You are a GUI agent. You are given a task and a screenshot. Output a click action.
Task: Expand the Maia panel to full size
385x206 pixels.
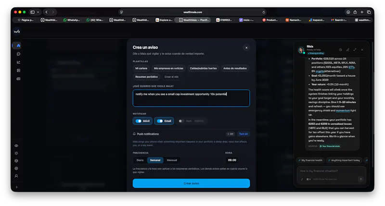pyautogui.click(x=355, y=50)
